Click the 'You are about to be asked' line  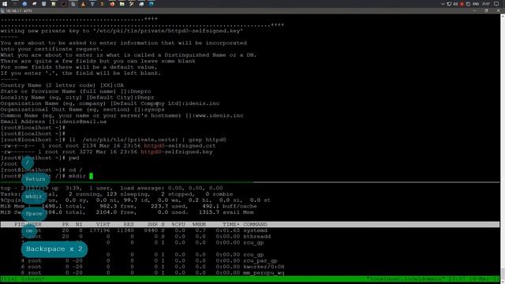(124, 43)
